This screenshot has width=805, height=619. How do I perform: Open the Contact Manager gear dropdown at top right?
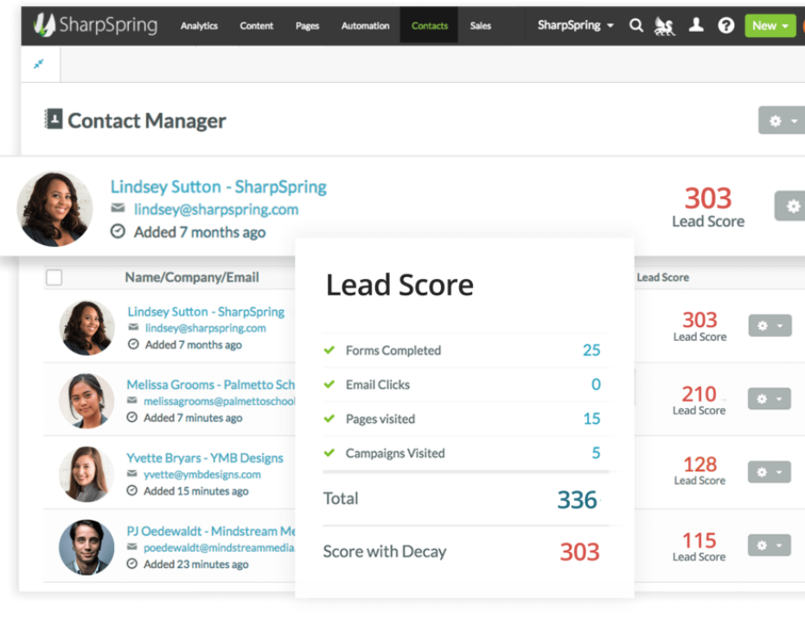[x=782, y=120]
